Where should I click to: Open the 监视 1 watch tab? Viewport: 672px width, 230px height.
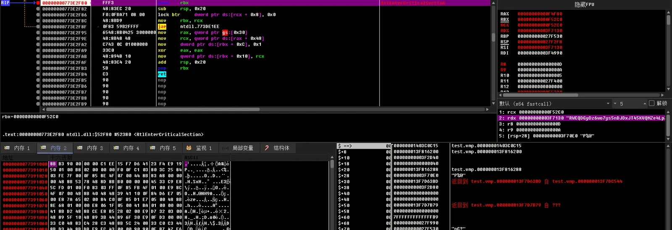(199, 148)
